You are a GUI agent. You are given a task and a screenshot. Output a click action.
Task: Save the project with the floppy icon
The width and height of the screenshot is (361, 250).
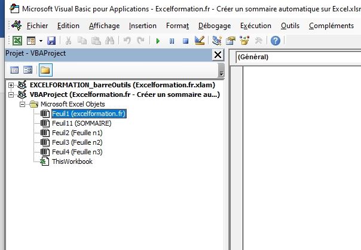51,41
